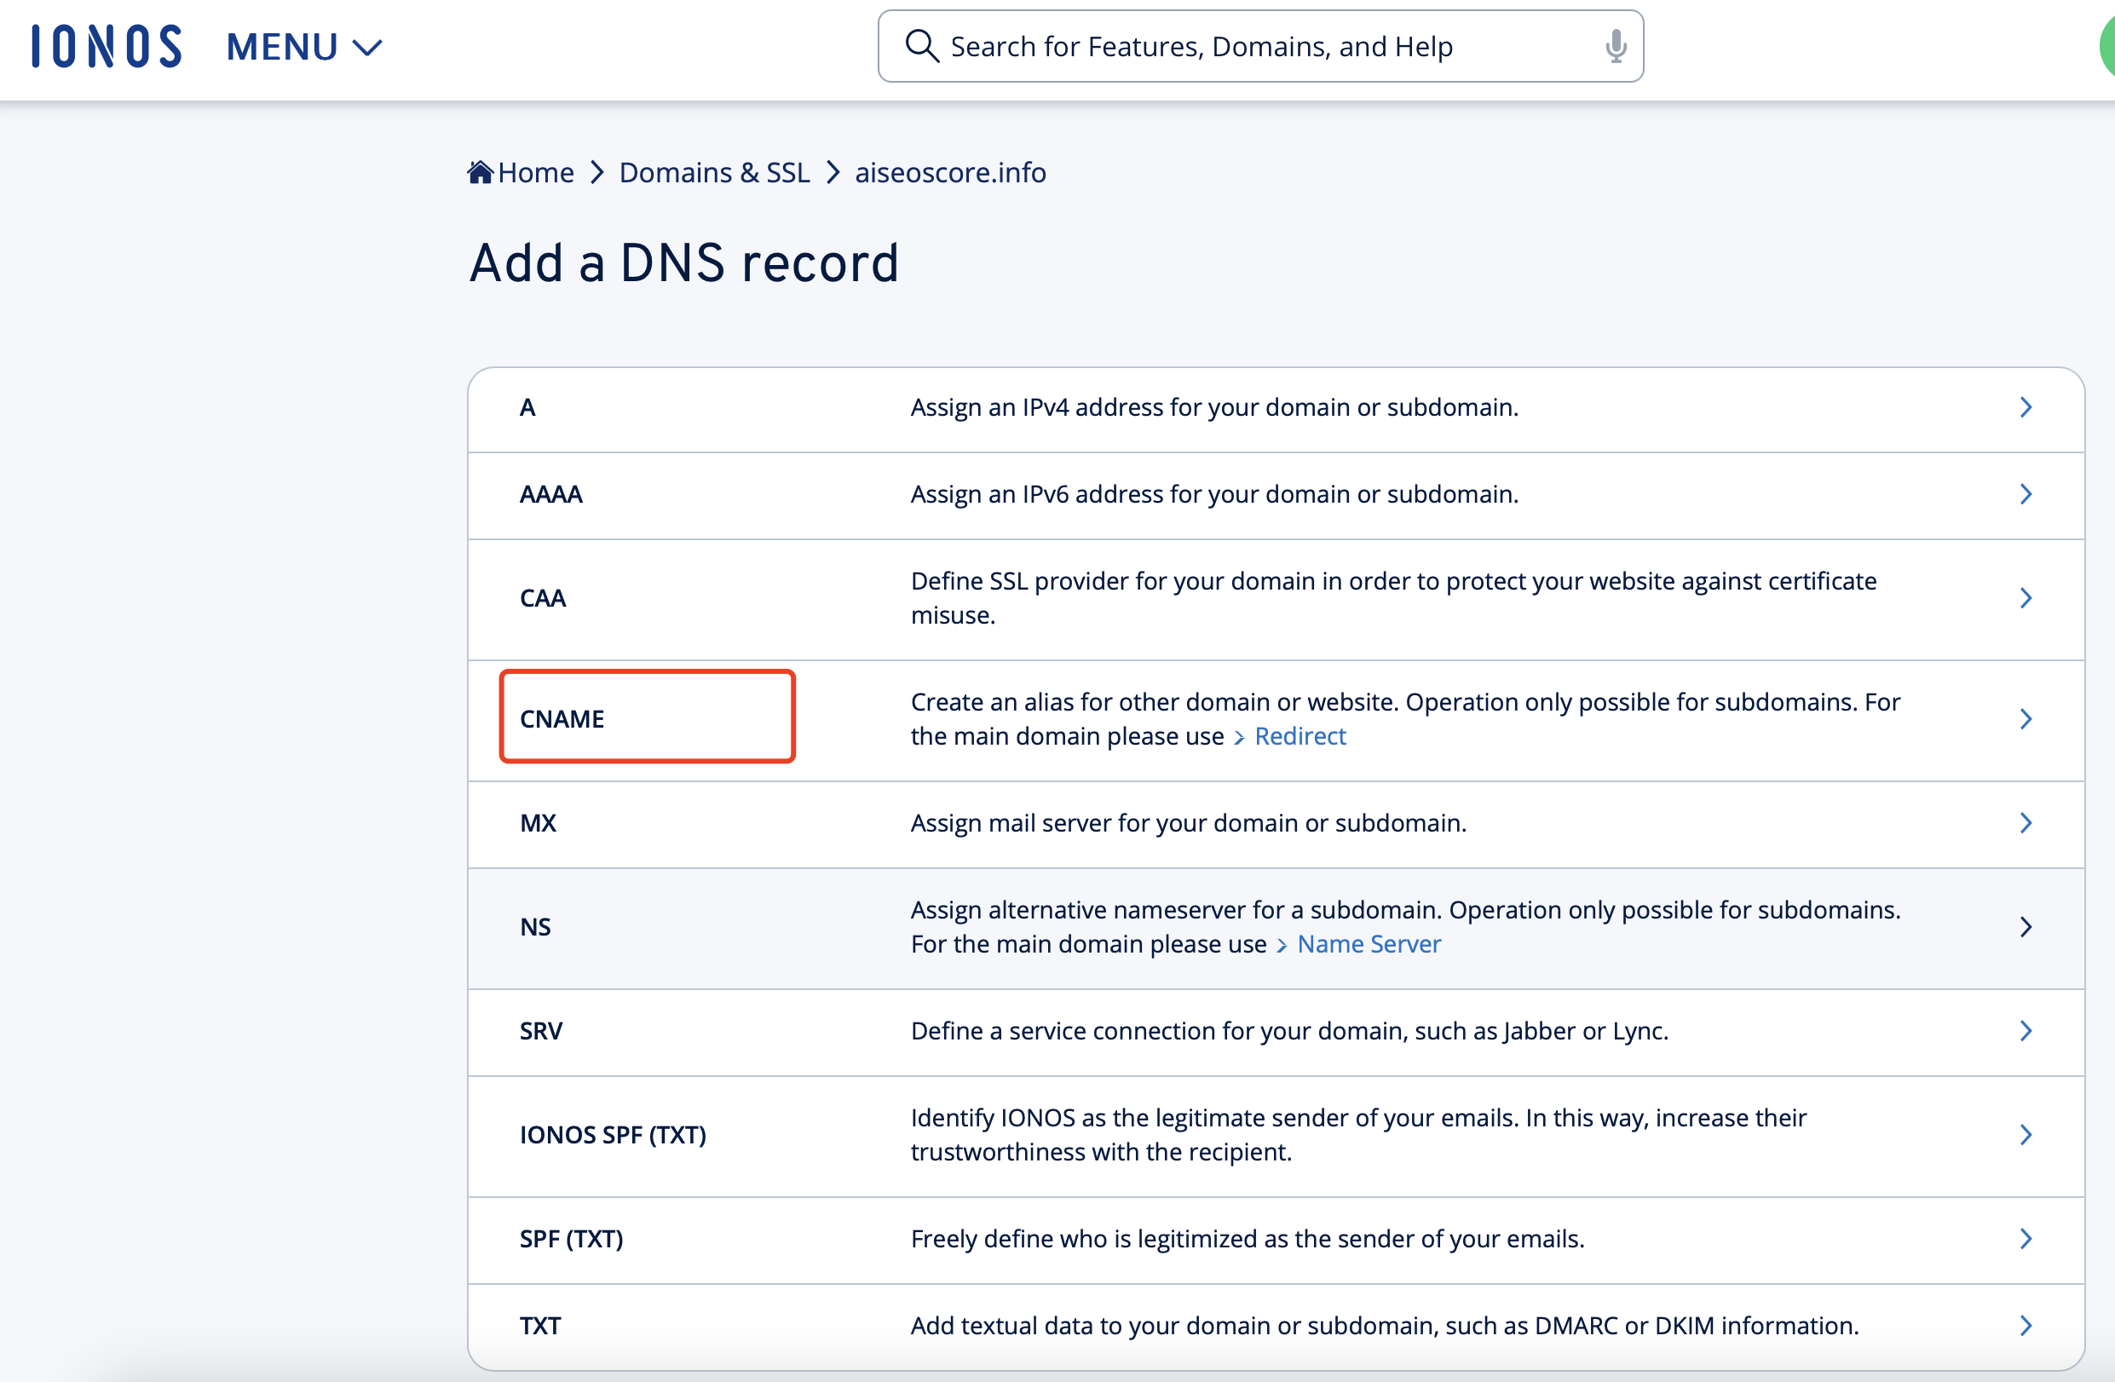This screenshot has height=1382, width=2115.
Task: Click the search magnifier icon
Action: tap(921, 45)
